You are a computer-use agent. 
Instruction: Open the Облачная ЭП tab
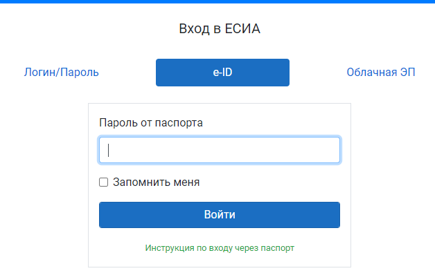point(381,73)
